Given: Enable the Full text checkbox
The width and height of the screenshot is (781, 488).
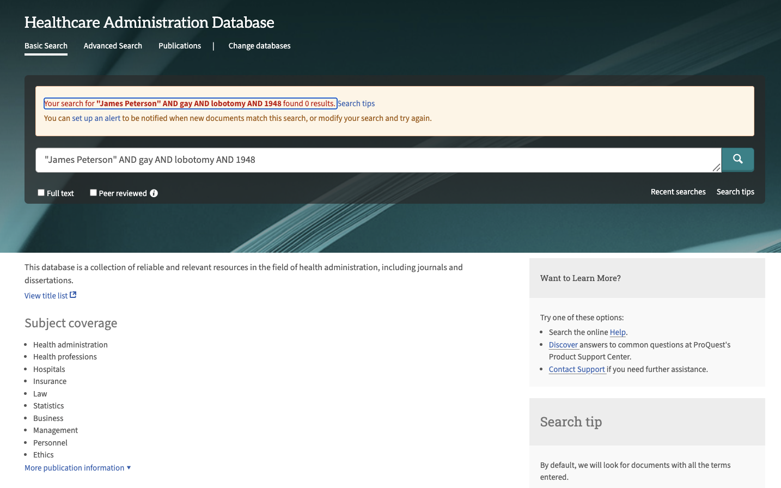Looking at the screenshot, I should pyautogui.click(x=41, y=193).
